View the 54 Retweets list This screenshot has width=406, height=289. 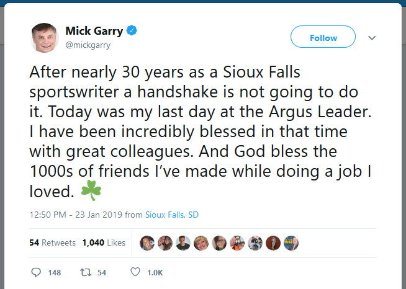(53, 242)
